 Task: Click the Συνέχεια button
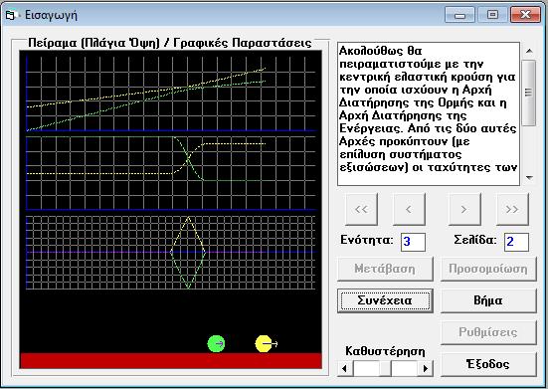[x=385, y=300]
